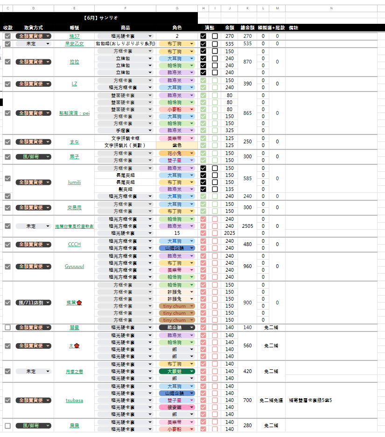Toggle the 收款 checkbox in the tsubasa row
385x437 pixels.
click(x=8, y=400)
